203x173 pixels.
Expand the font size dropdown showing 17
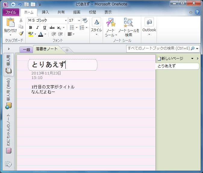(x=79, y=20)
